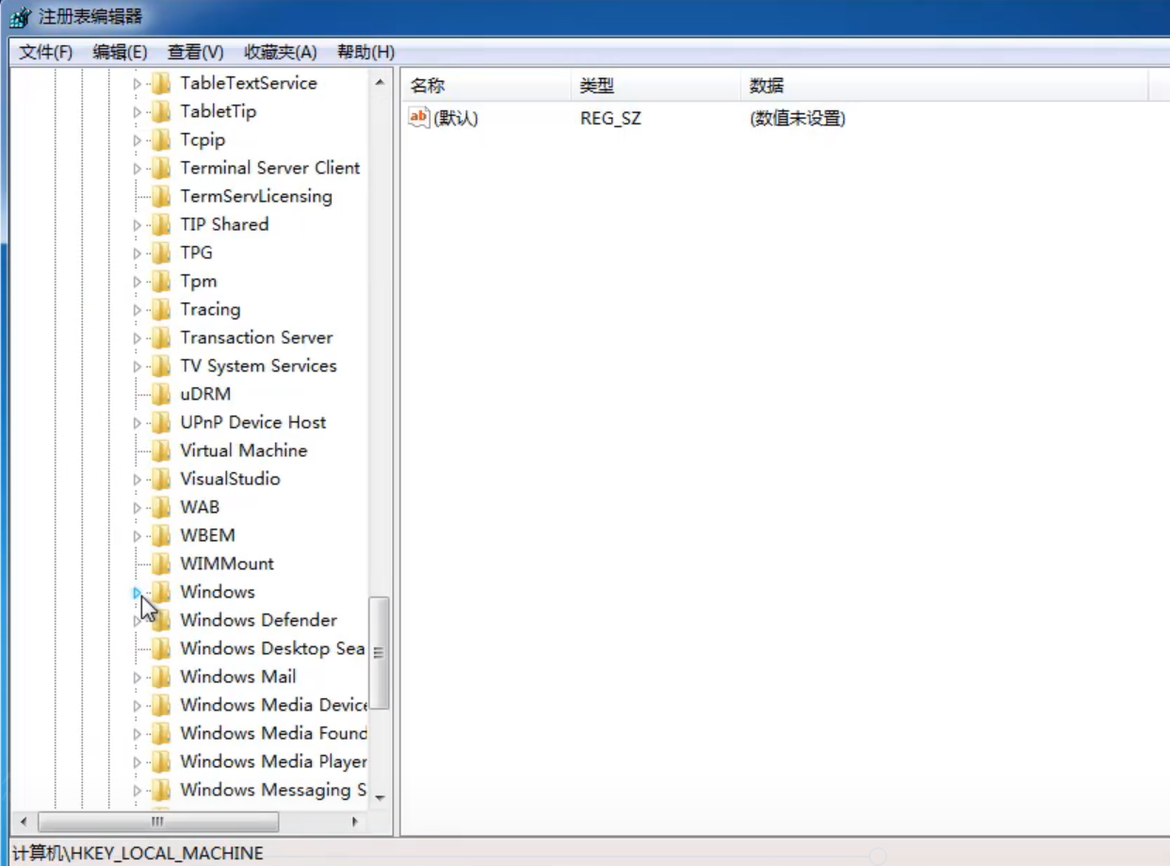Screen dimensions: 1170x866
Task: Click the (默认) REG_SZ value icon
Action: point(417,117)
